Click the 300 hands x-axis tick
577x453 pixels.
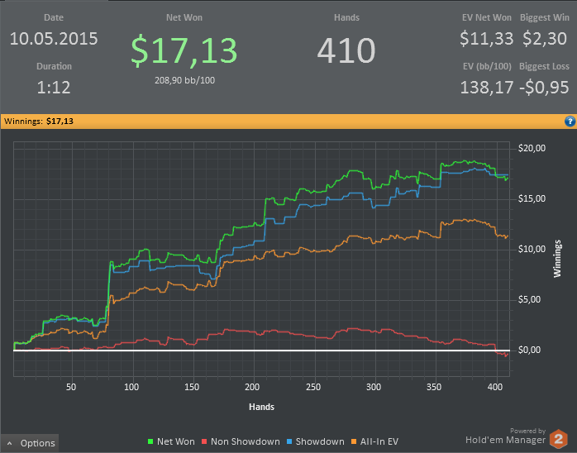(374, 387)
